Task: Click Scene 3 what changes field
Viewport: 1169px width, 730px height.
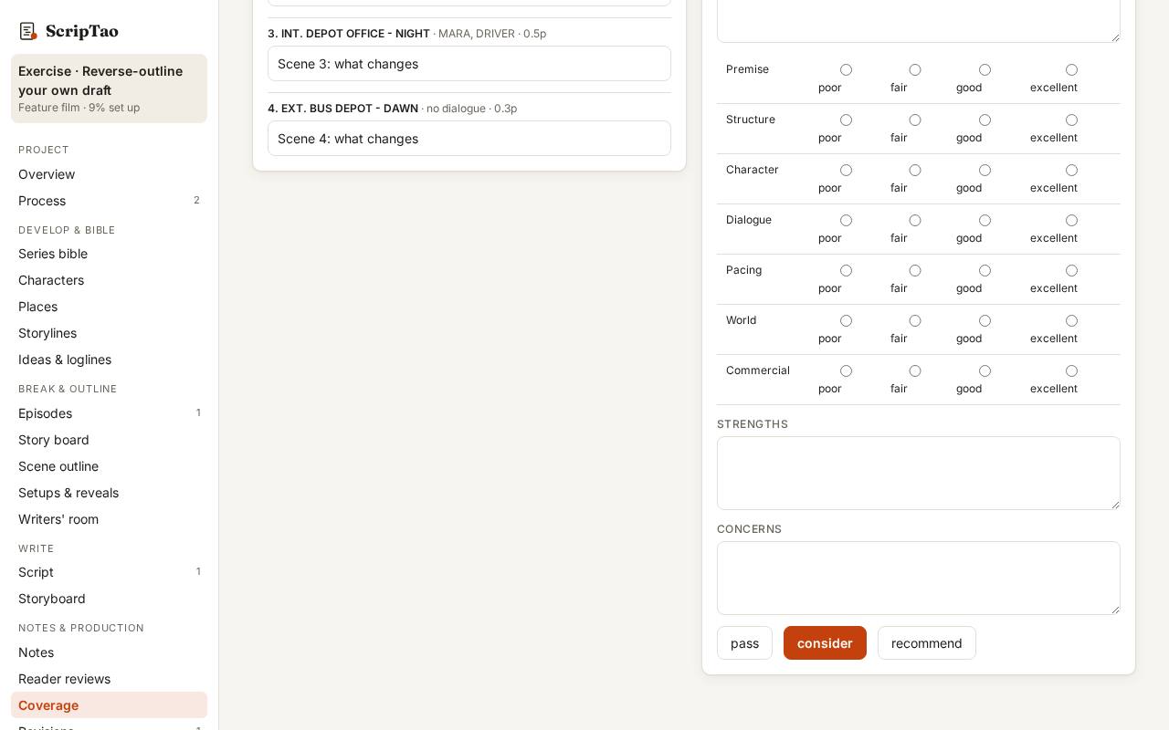Action: 469,64
